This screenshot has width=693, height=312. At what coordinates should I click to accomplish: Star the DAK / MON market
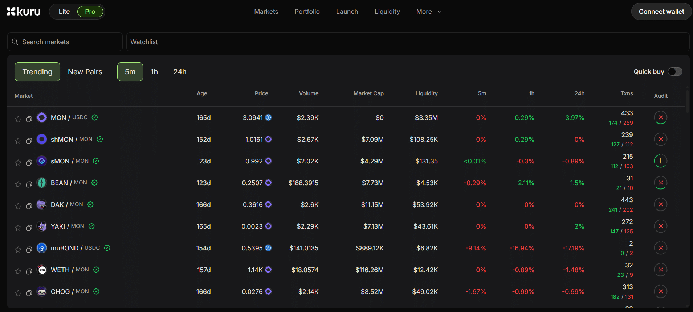[18, 206]
